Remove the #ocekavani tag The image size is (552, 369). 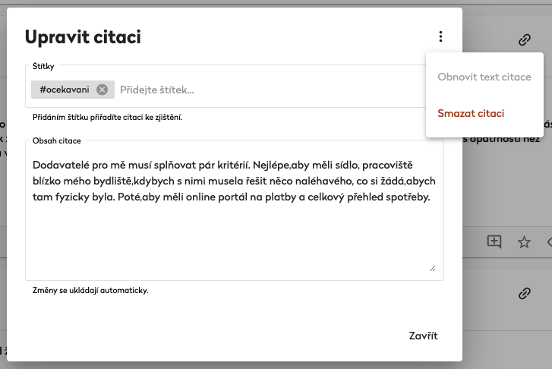103,90
